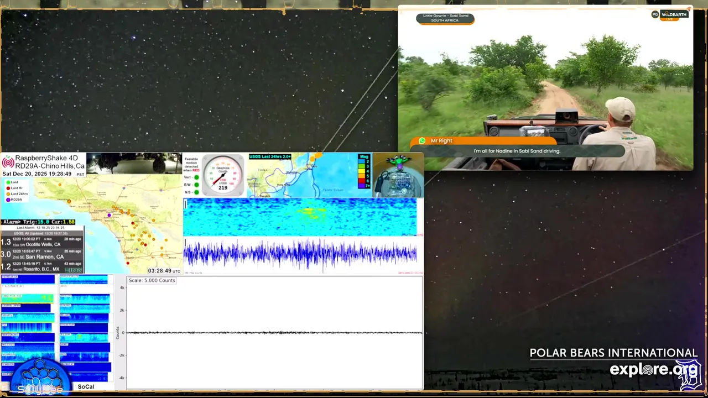Click the purple RD29A legend marker
The width and height of the screenshot is (708, 398).
click(x=8, y=200)
